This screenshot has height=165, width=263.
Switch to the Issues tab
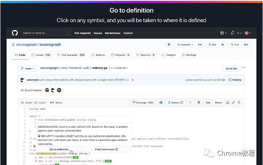click(x=41, y=55)
